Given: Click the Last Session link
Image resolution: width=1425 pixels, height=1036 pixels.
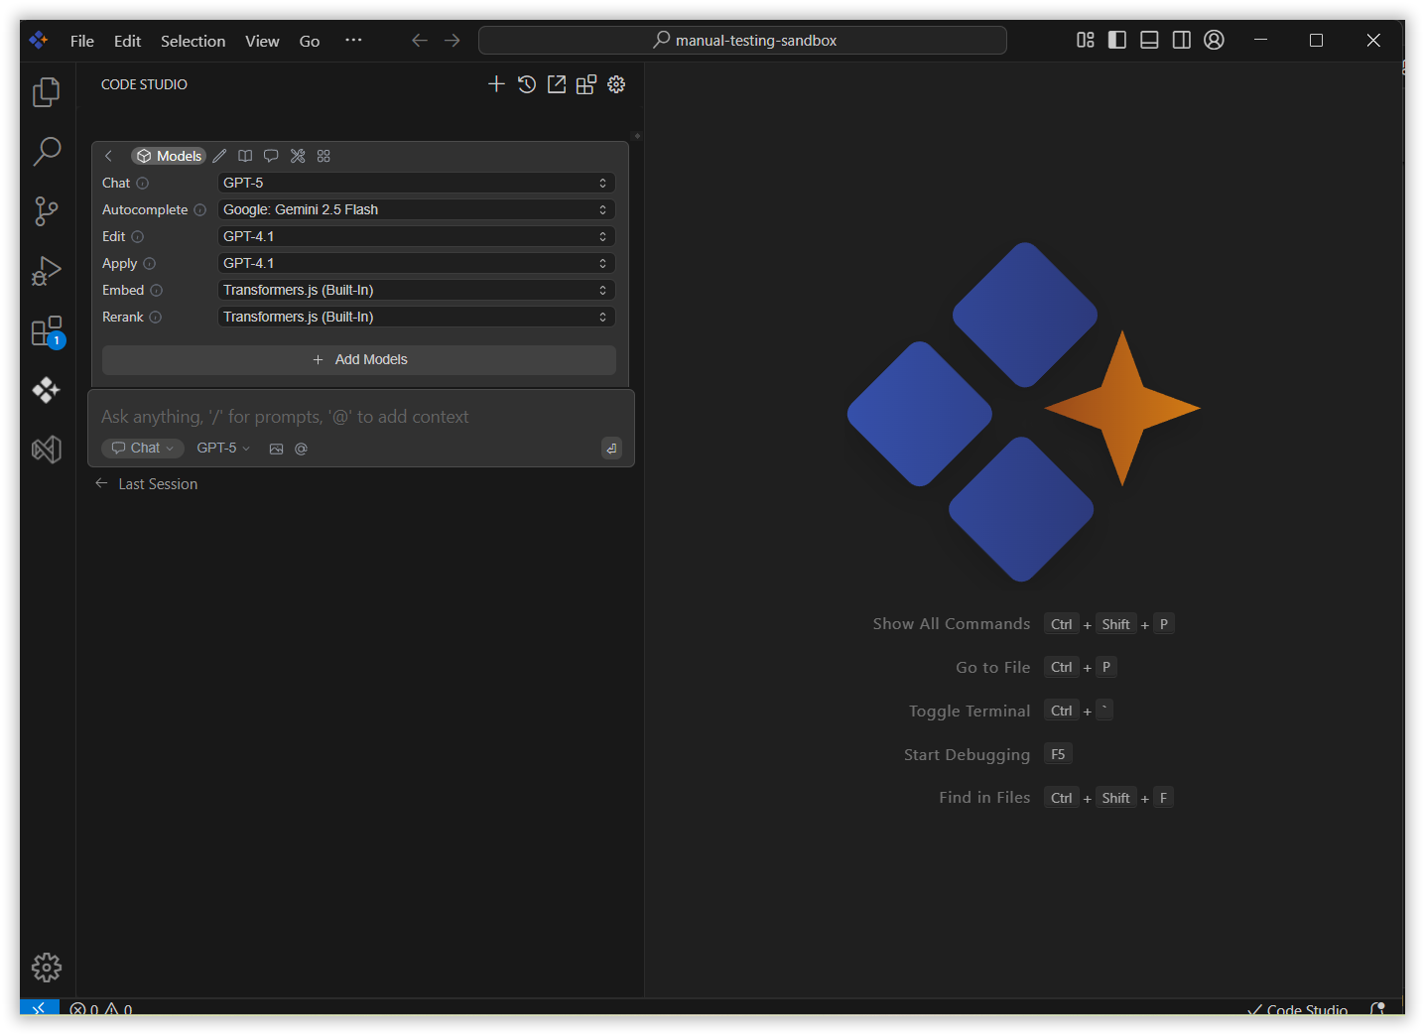Looking at the screenshot, I should click(157, 484).
